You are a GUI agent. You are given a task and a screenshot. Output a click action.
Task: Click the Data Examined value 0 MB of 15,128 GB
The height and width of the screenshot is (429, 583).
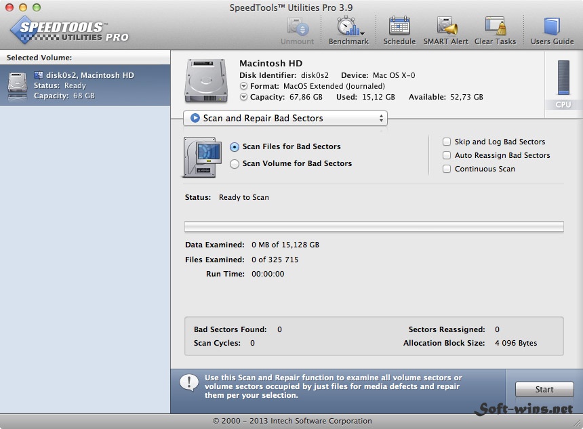[x=285, y=245]
